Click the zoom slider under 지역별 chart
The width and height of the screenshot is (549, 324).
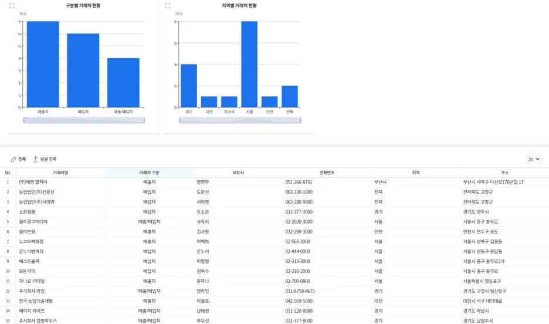click(x=239, y=120)
